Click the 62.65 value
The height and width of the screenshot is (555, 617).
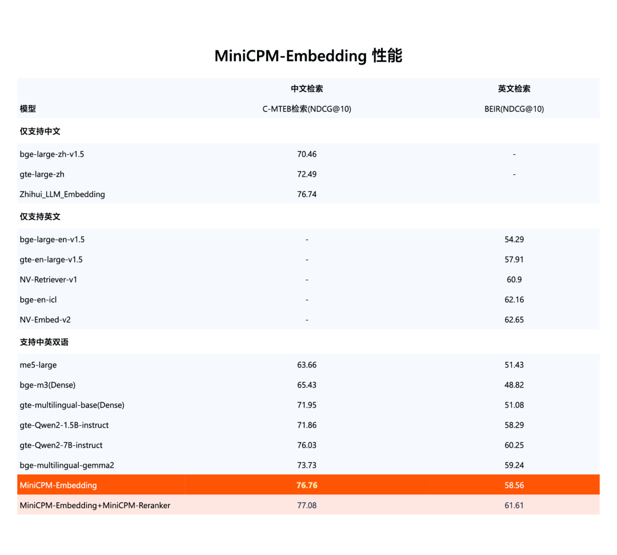point(514,320)
